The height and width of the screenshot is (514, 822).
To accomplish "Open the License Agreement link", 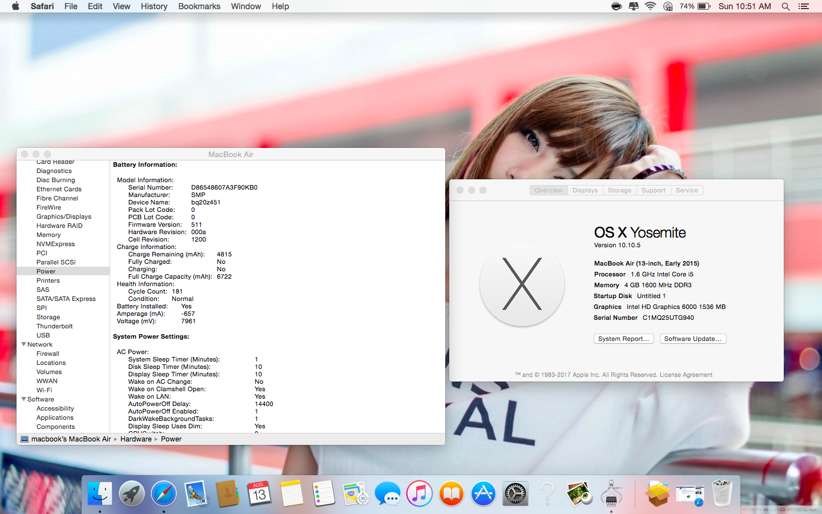I will click(x=686, y=375).
